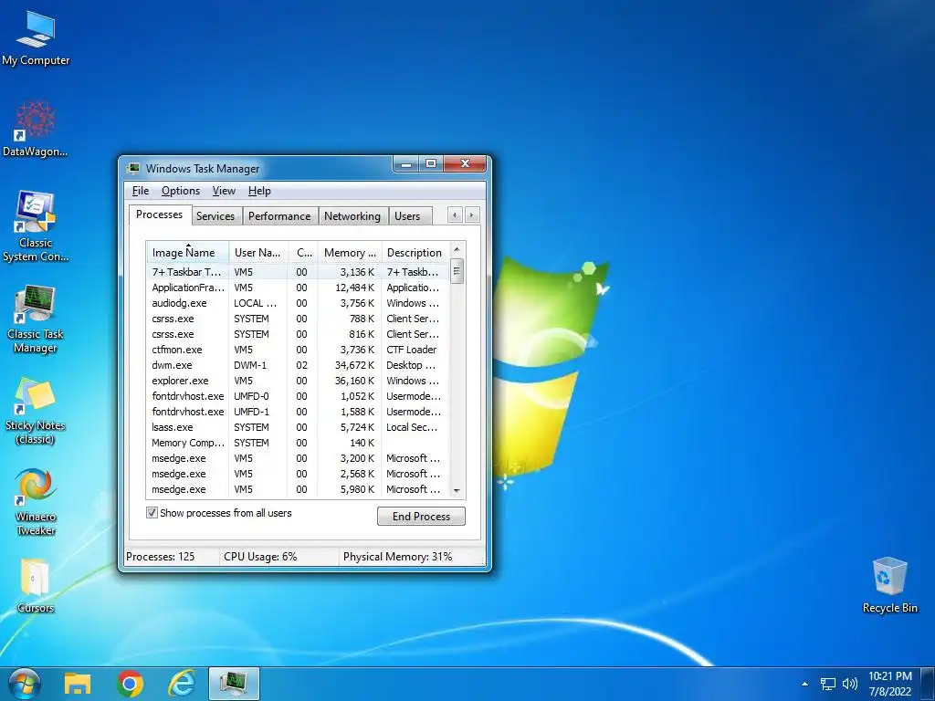Sort by Memory column header
This screenshot has width=935, height=701.
click(350, 253)
